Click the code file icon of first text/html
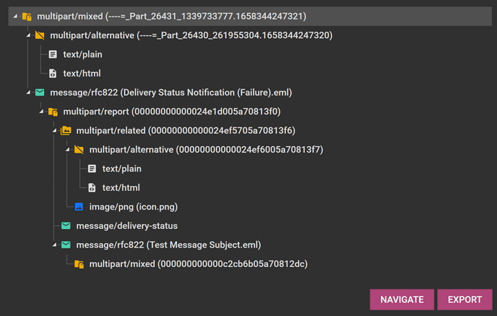The height and width of the screenshot is (316, 497). click(53, 73)
